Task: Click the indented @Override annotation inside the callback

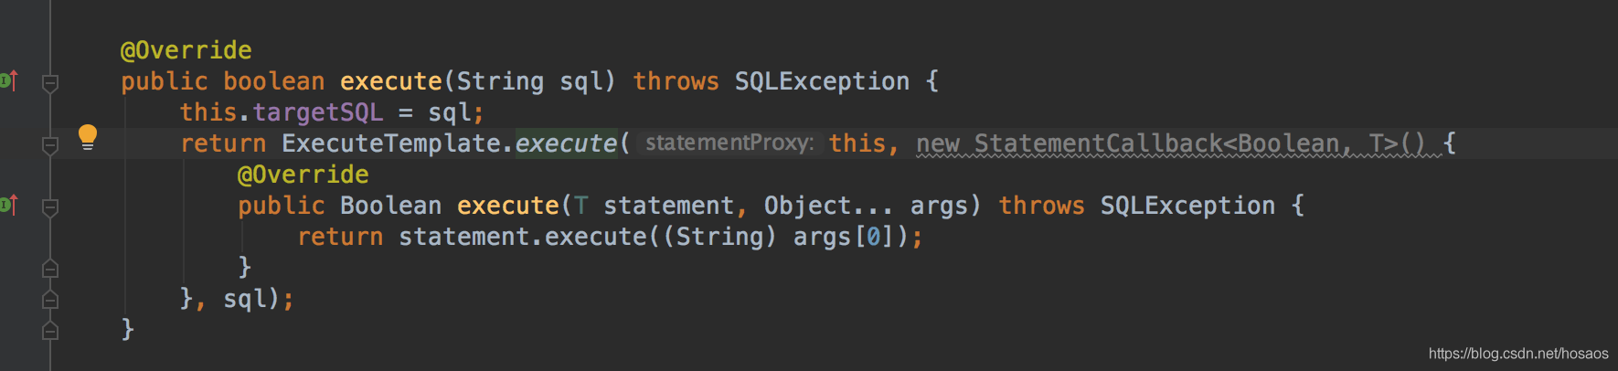Action: coord(303,175)
